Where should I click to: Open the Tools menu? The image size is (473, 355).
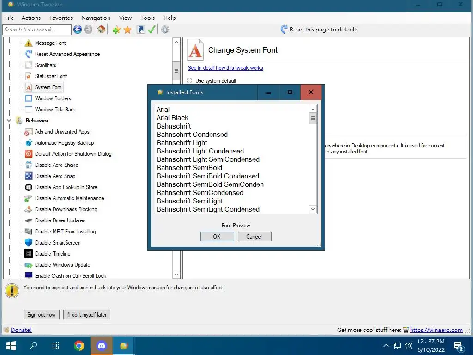tap(147, 18)
